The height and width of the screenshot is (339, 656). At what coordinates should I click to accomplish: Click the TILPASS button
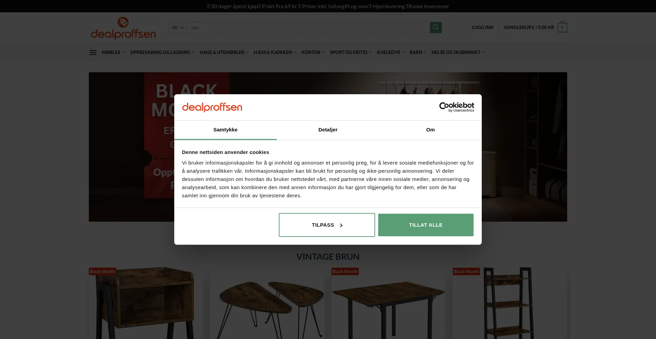click(327, 225)
